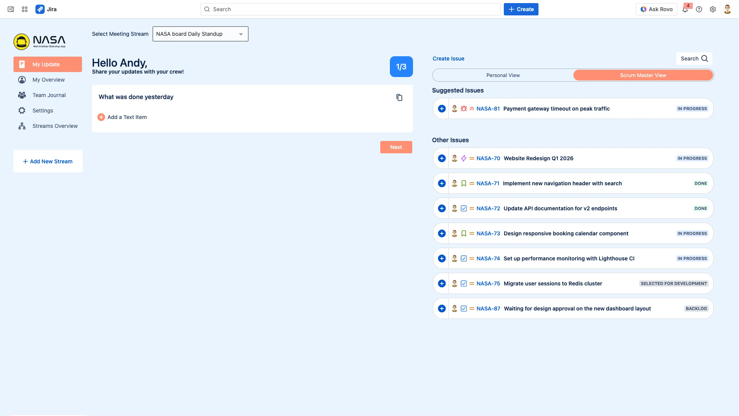Open Jira settings gear in top bar
Image resolution: width=739 pixels, height=416 pixels.
[713, 9]
